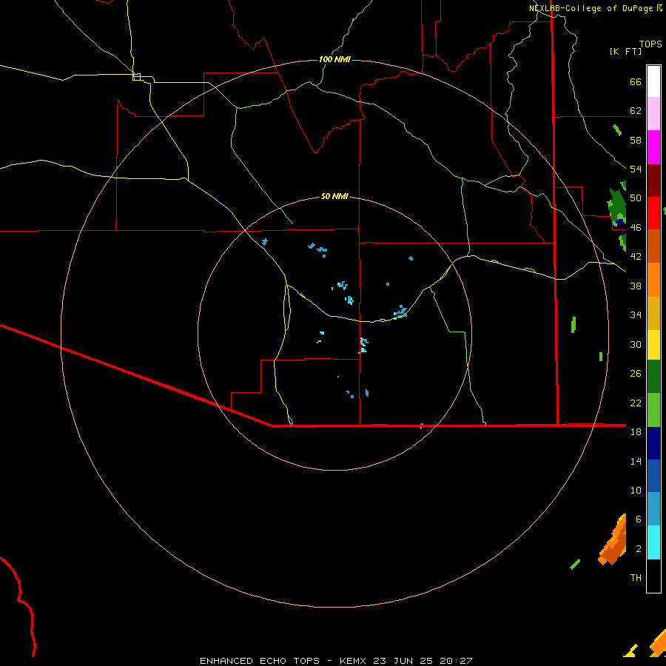Click the '66' legend value
The image size is (666, 666).
[636, 82]
